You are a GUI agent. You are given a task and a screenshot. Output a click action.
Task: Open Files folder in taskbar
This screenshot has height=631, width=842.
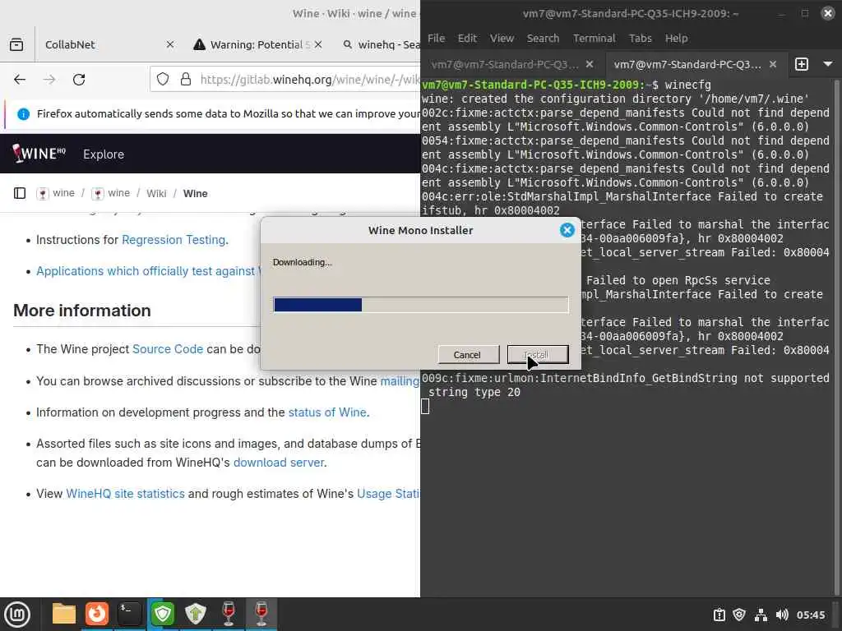tap(63, 614)
